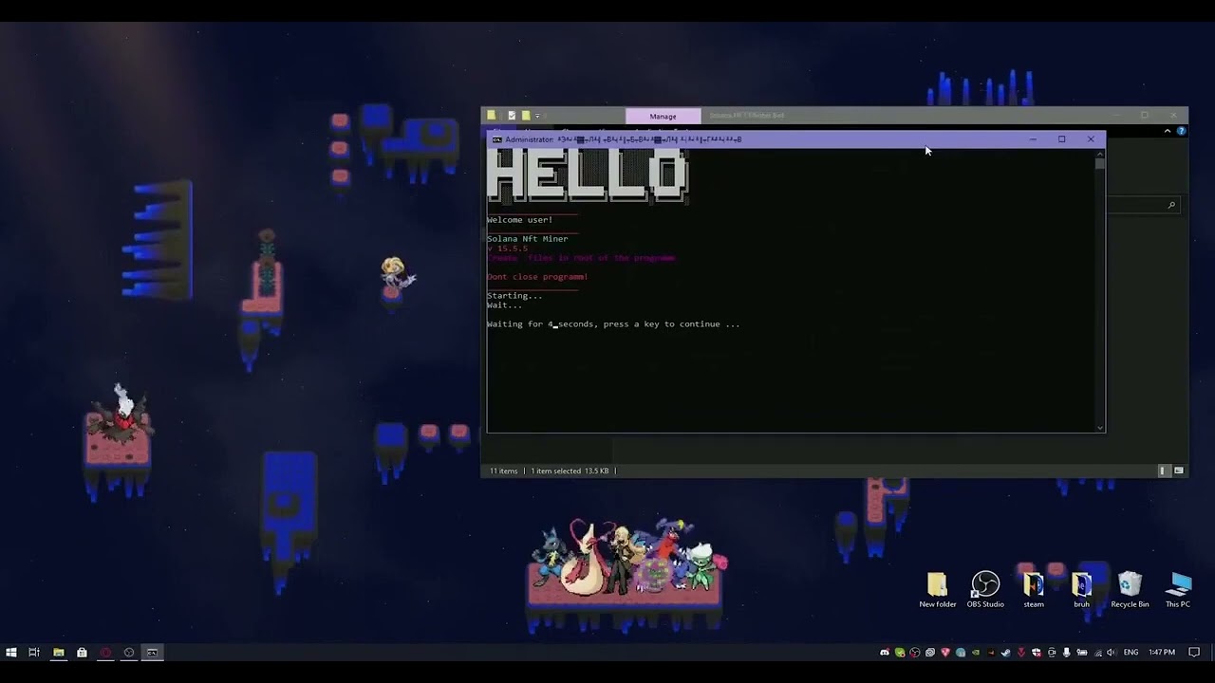Switch Explorer to large icons view
The image size is (1215, 683).
1179,471
